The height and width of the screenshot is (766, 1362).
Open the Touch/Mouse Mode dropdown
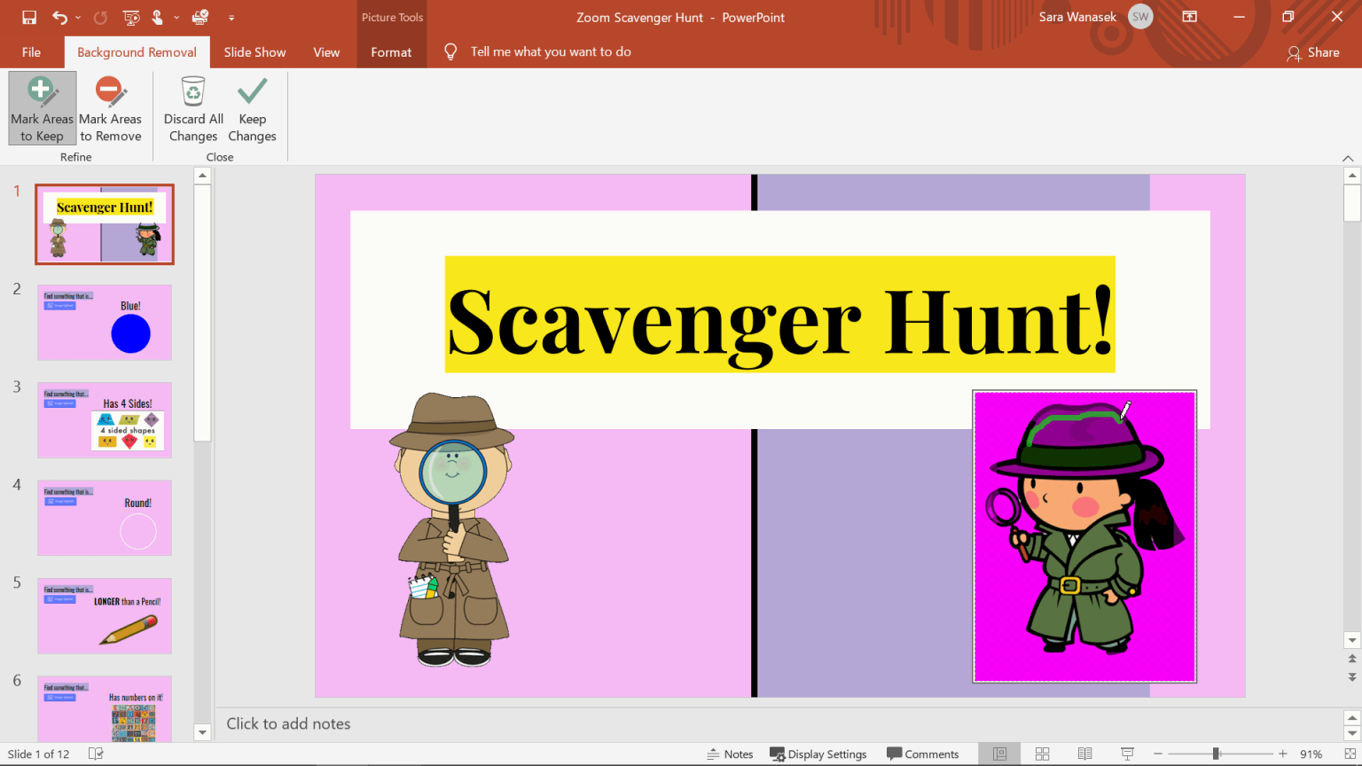pos(176,17)
